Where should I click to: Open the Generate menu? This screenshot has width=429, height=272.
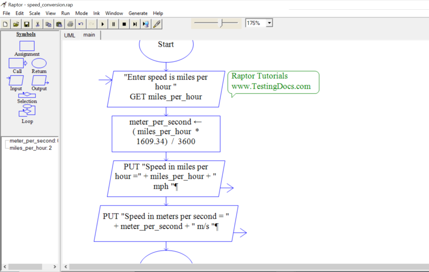[138, 13]
